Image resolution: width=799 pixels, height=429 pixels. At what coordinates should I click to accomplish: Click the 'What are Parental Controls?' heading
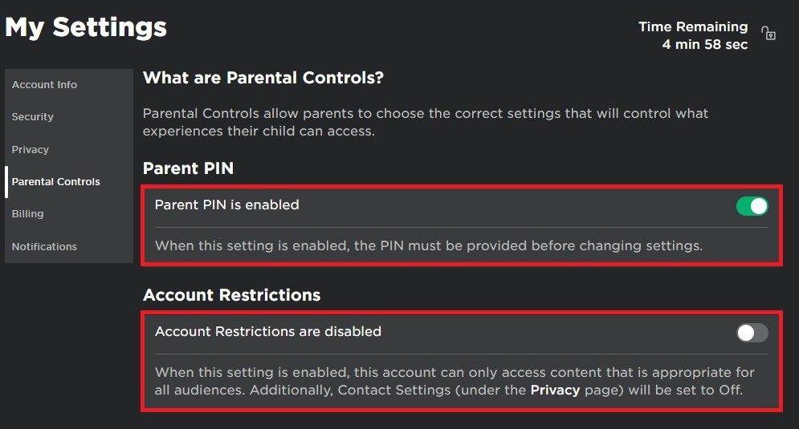[263, 79]
